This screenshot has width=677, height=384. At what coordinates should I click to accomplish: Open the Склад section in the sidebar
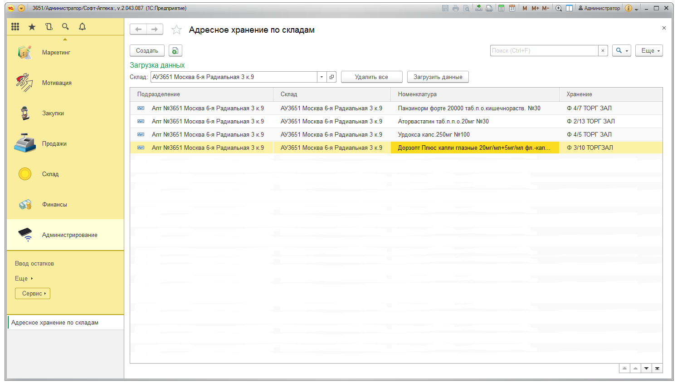tap(50, 174)
